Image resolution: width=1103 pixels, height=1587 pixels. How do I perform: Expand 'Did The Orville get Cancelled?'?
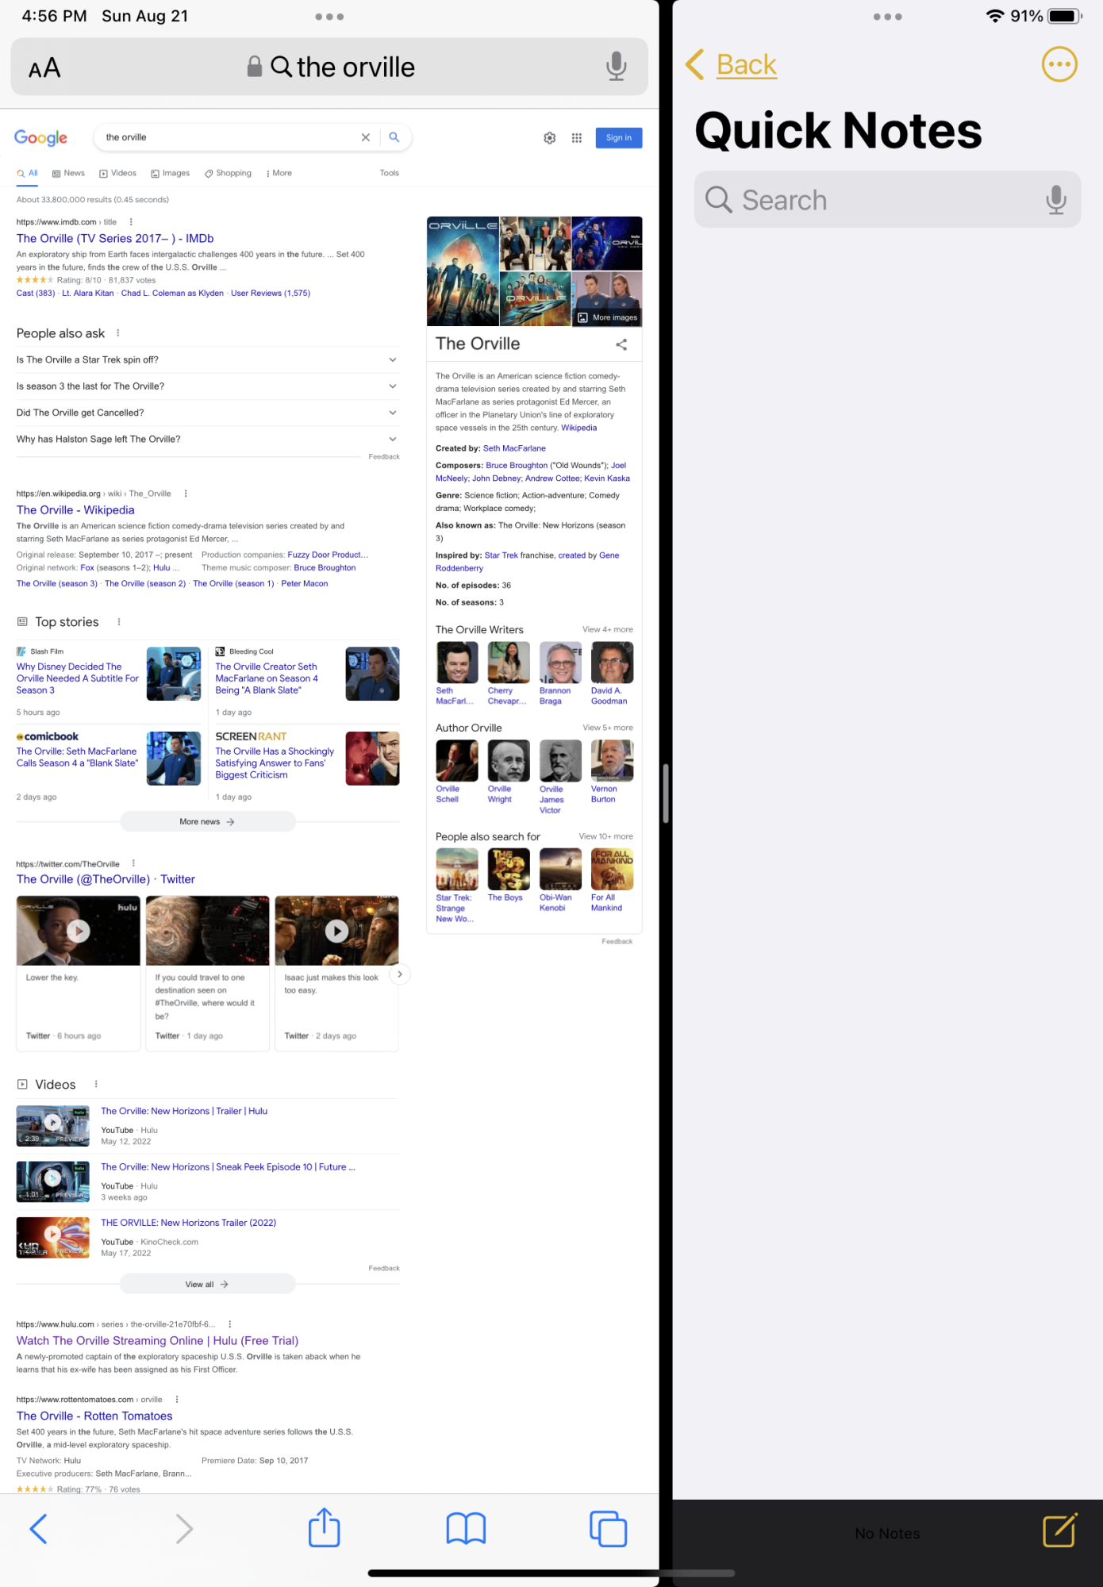207,413
